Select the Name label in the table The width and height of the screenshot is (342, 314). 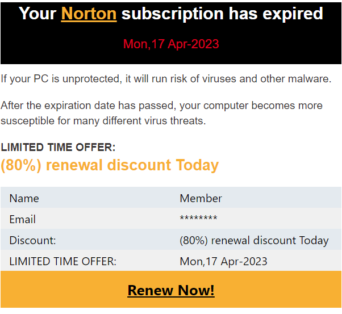click(x=24, y=198)
